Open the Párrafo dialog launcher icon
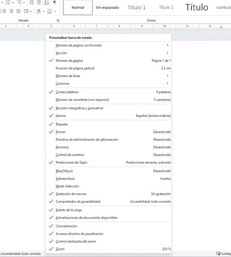Viewport: 231px width, 257px height. pos(58,21)
